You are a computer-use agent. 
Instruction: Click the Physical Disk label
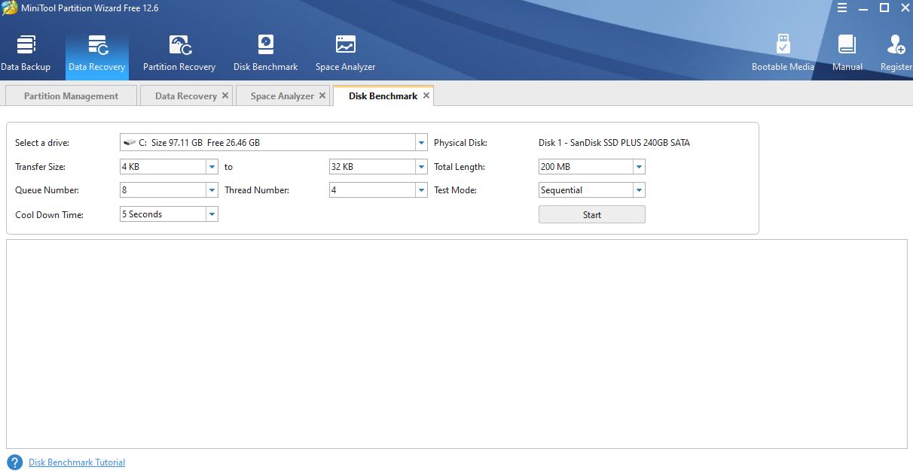tap(460, 143)
